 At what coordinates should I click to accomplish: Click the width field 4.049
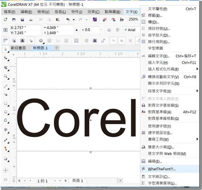60,27
